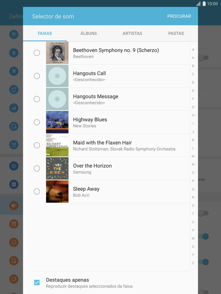Tap the Wi-Fi settings icon
221x294 pixels.
(x=14, y=34)
